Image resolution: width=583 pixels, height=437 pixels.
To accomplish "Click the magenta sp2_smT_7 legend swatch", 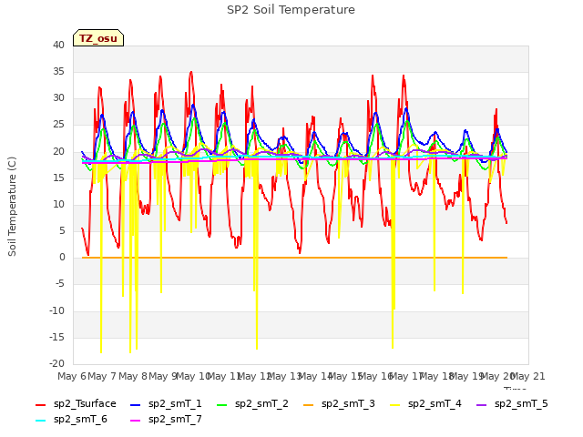I will tap(136, 421).
